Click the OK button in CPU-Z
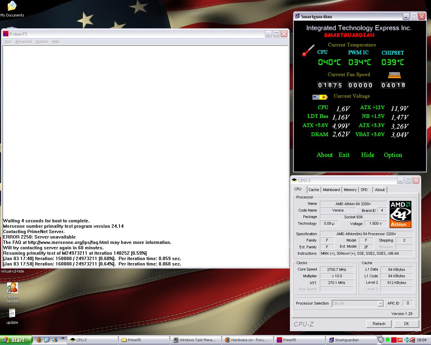The height and width of the screenshot is (345, 431). point(406,323)
